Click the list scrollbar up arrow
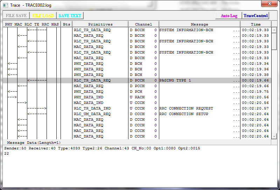 click(x=274, y=30)
